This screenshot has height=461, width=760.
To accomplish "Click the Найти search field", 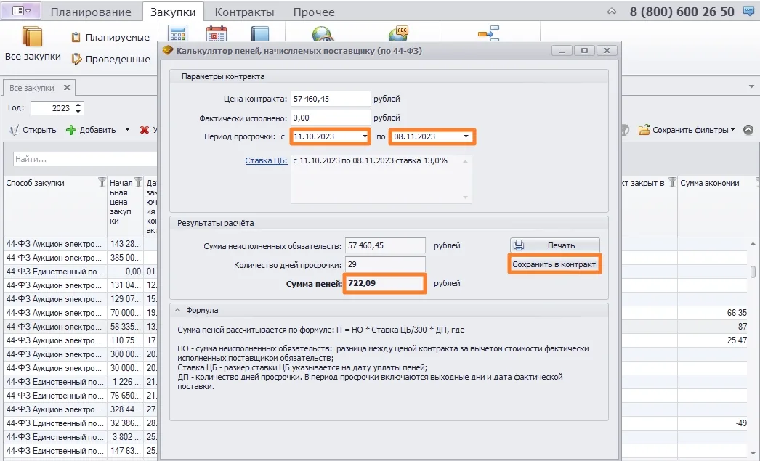I will click(85, 159).
